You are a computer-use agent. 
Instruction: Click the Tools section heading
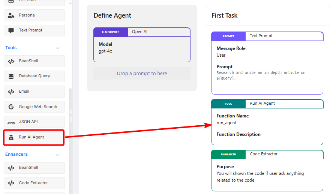pyautogui.click(x=11, y=48)
